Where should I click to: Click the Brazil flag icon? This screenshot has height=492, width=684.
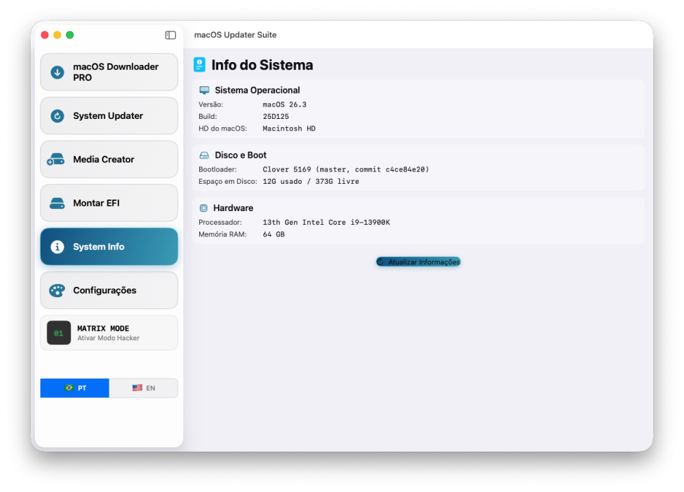click(x=69, y=388)
